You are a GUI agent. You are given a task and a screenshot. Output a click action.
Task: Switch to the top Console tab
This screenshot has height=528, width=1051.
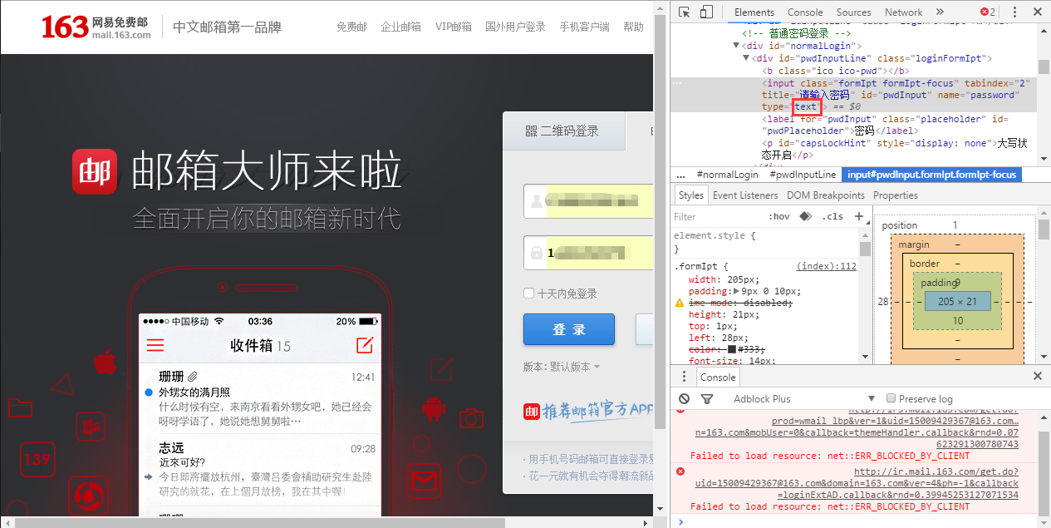804,12
